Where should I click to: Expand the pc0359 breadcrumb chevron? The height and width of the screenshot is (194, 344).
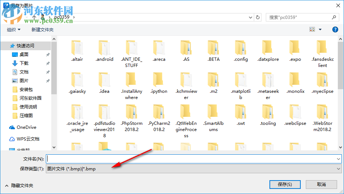74,17
